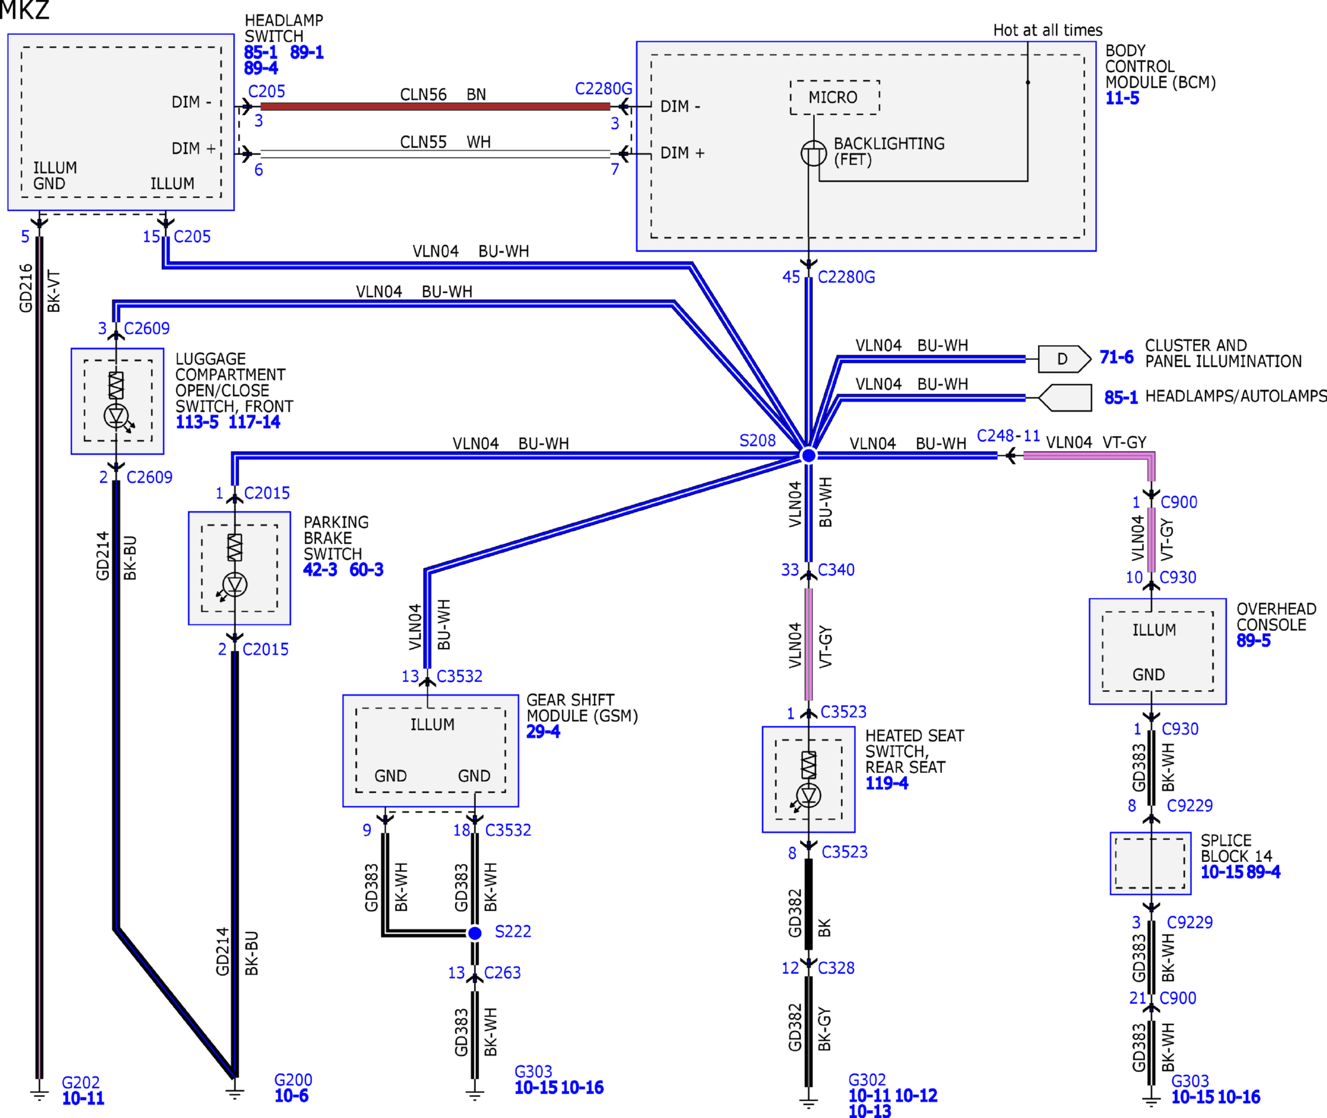Click the "BACKLIGHTING (FET)" label
This screenshot has width=1327, height=1118.
tap(889, 151)
